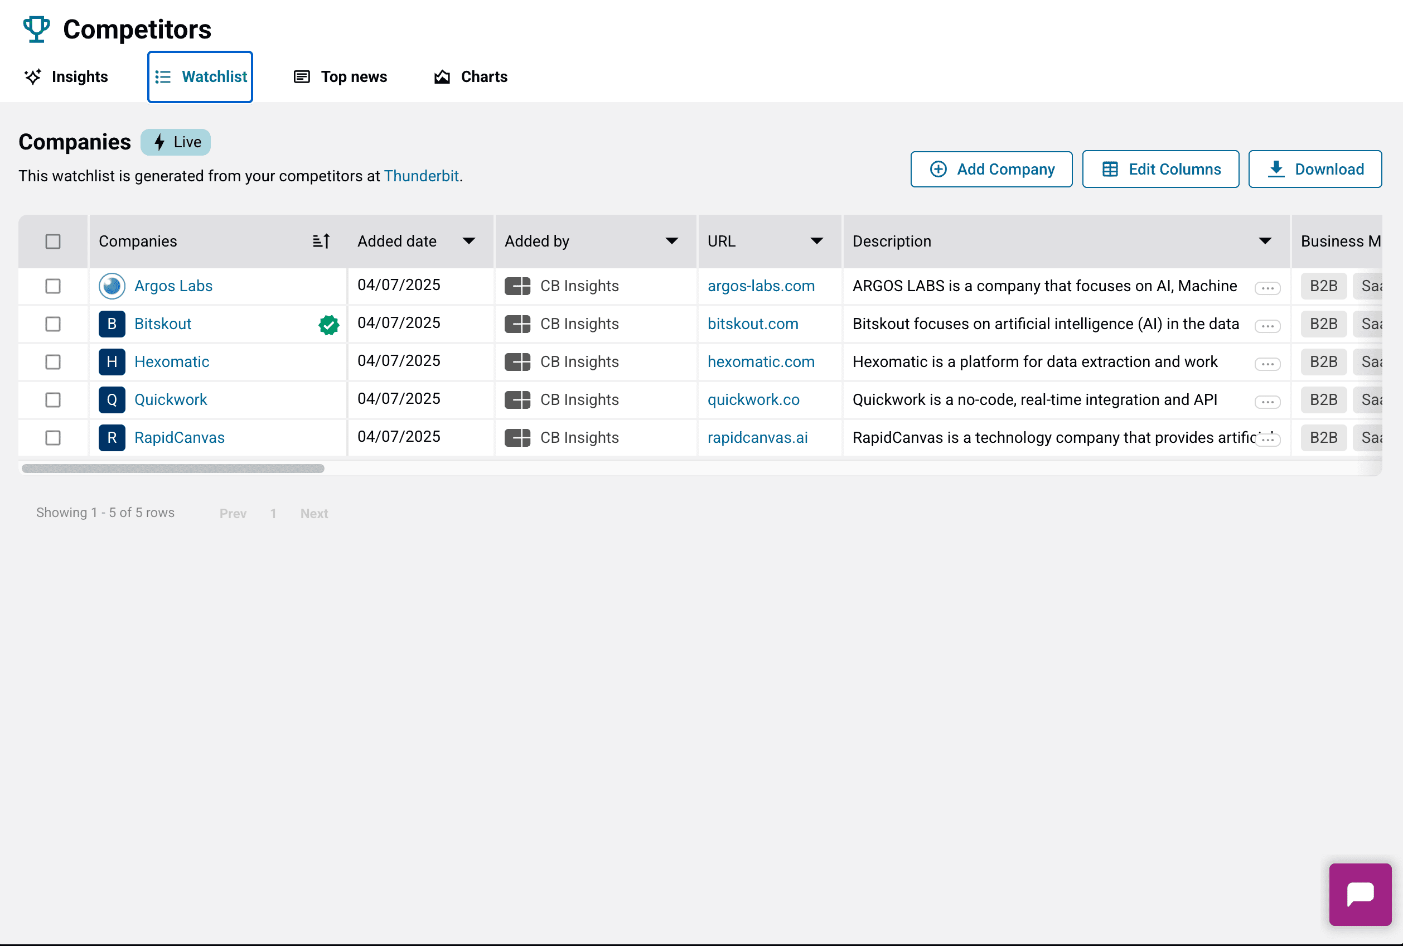Select the RapidCanvas row checkbox
The width and height of the screenshot is (1403, 946).
[53, 437]
